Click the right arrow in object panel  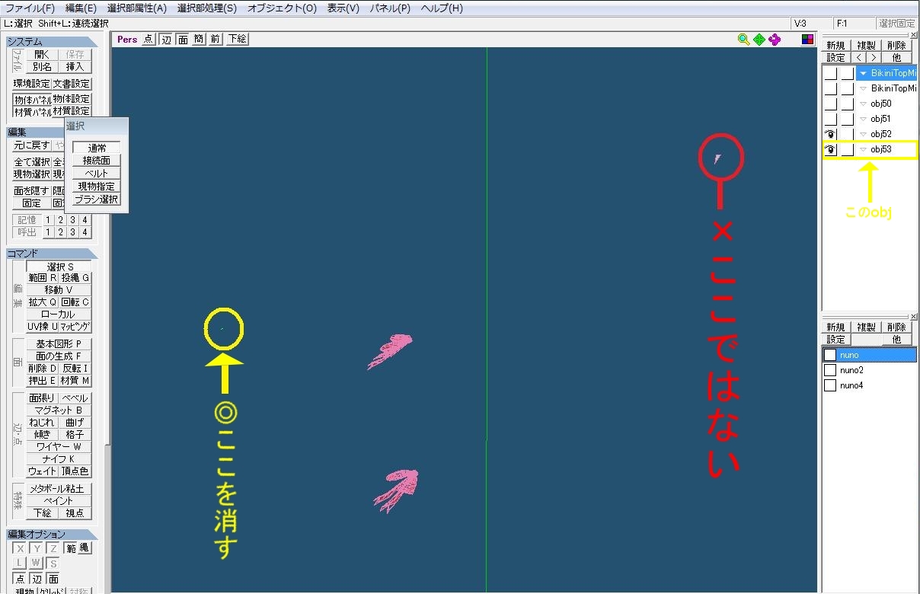pos(874,58)
